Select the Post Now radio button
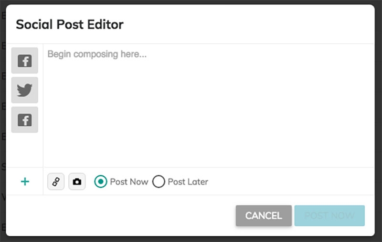The width and height of the screenshot is (382, 242). point(100,181)
